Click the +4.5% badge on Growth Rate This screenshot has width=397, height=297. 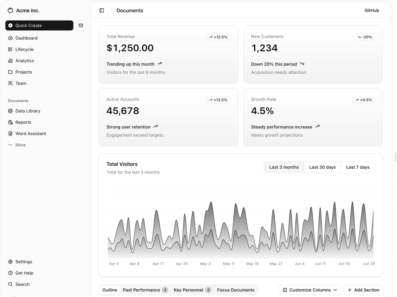pyautogui.click(x=364, y=100)
